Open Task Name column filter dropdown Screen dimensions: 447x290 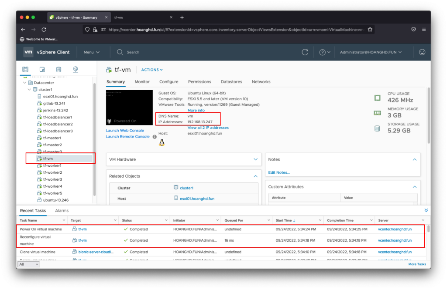[64, 220]
